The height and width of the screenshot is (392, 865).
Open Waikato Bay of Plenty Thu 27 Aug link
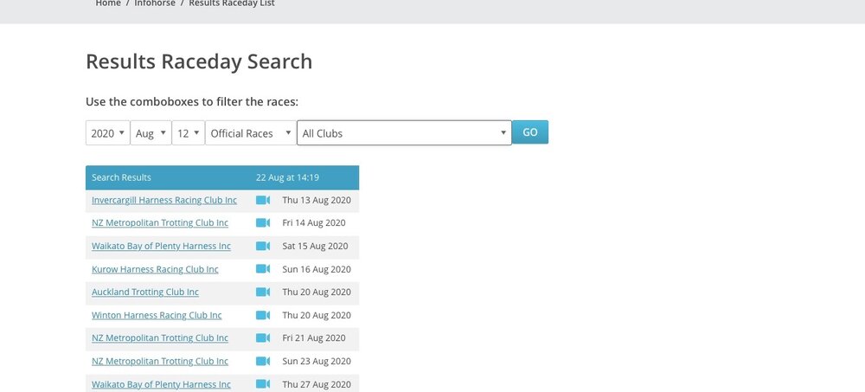tap(161, 384)
